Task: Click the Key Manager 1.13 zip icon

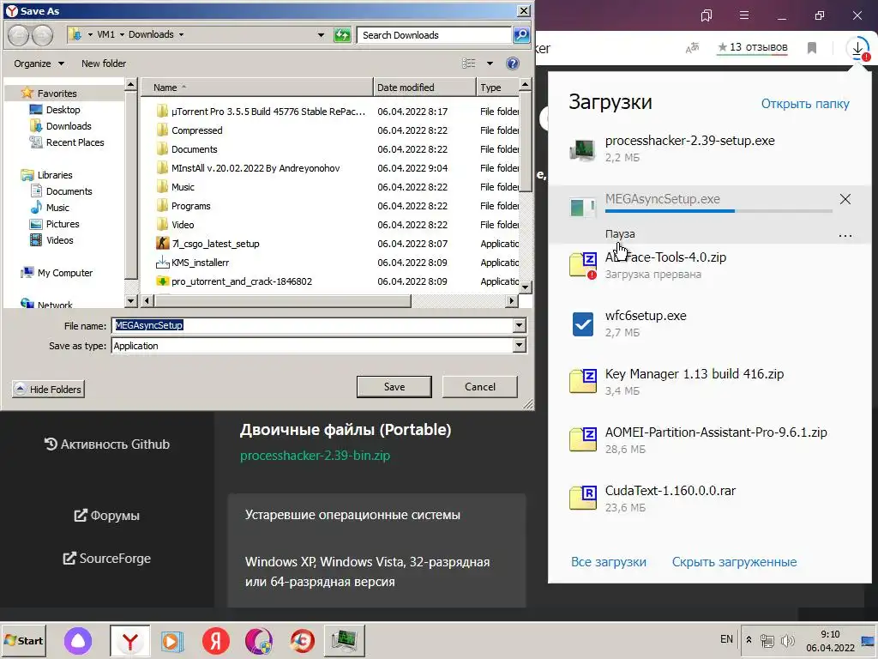Action: coord(582,382)
